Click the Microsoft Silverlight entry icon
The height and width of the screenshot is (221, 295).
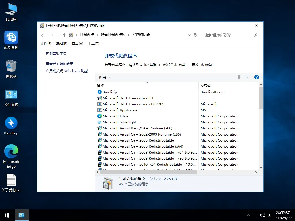point(99,122)
